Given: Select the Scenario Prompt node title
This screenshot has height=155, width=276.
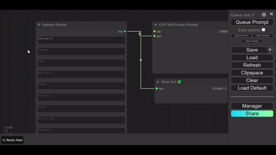Looking at the screenshot, I should [54, 25].
